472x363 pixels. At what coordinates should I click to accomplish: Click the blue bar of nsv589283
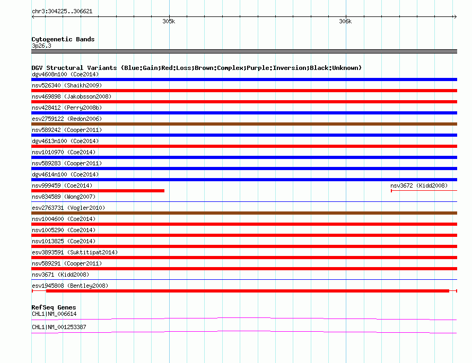[x=244, y=169]
